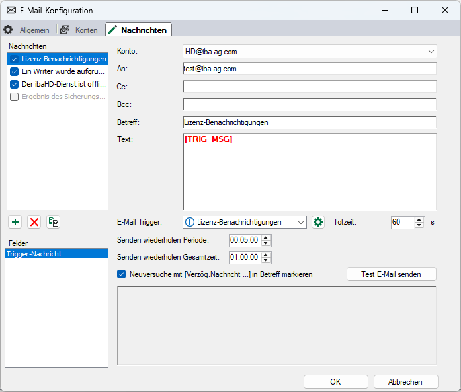Toggle Neuversuche mit Verzög.Nachricht checkbox

(x=121, y=274)
